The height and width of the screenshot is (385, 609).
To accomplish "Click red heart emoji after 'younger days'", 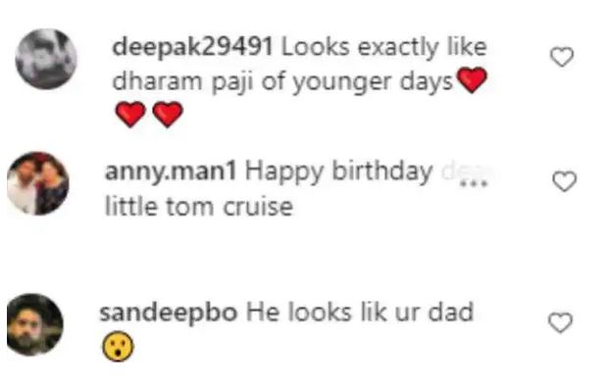I will (472, 79).
